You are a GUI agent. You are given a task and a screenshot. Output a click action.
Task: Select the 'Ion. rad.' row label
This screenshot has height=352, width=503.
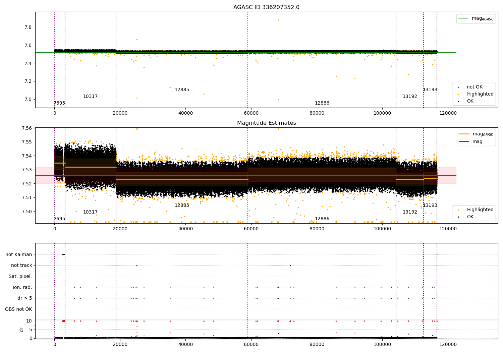(x=22, y=287)
